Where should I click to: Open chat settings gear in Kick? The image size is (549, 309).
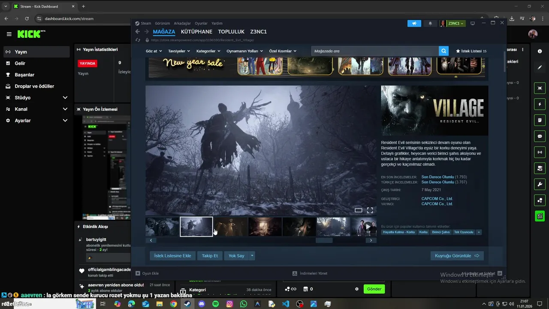click(356, 289)
